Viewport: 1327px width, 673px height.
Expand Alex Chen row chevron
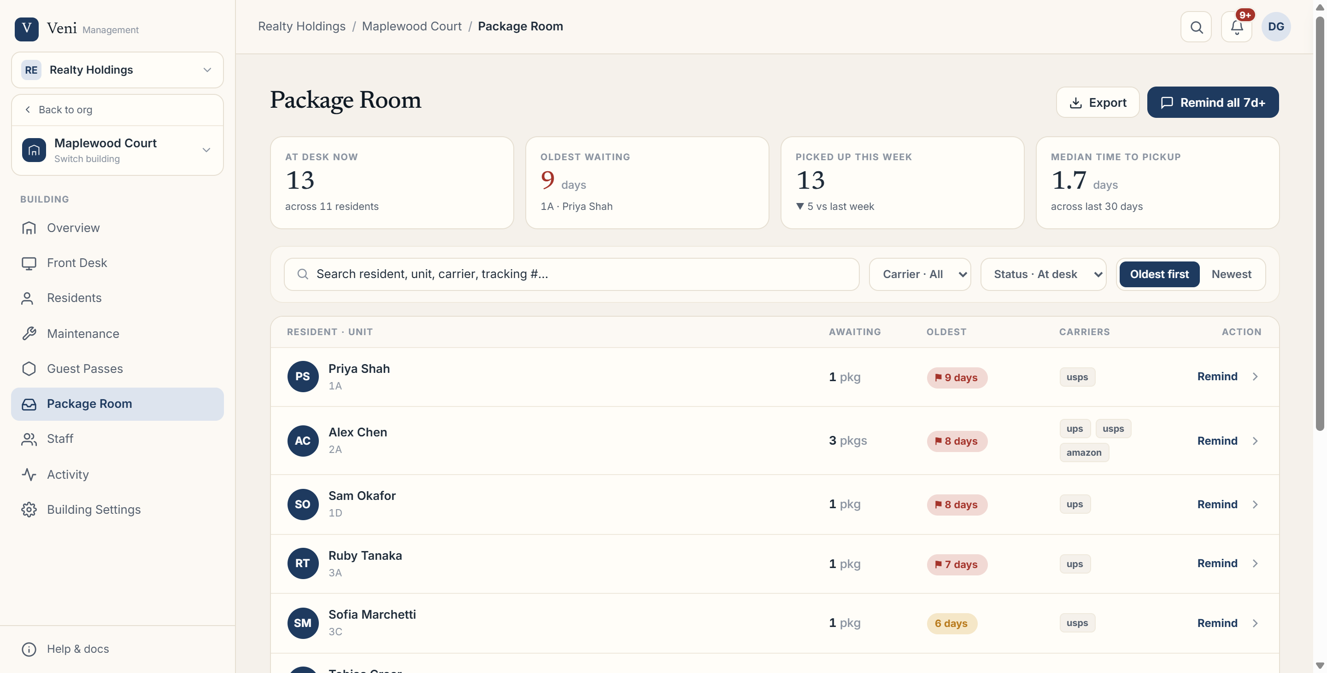pyautogui.click(x=1256, y=441)
